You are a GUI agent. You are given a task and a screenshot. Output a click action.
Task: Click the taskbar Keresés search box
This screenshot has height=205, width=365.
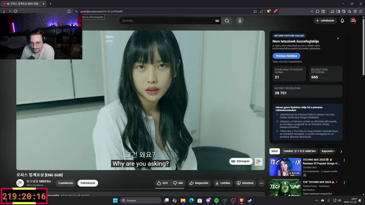(141, 200)
